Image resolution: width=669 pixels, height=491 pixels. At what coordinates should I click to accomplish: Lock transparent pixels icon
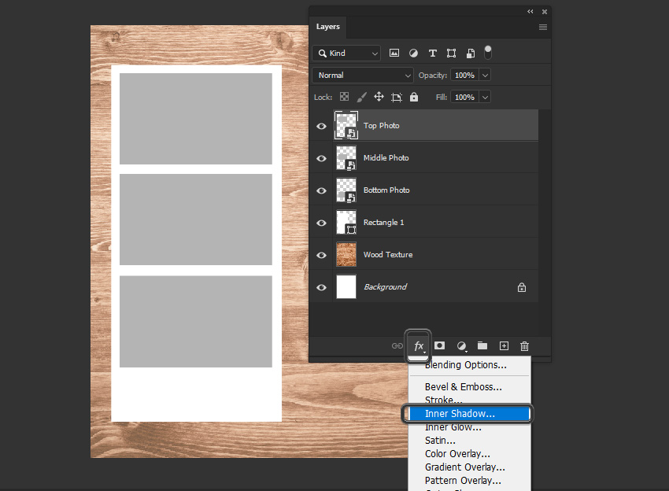344,97
